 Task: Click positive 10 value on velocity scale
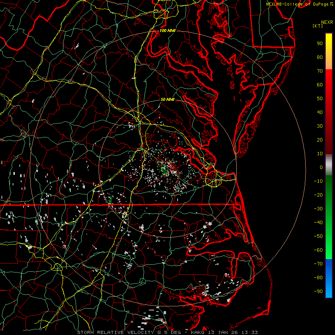(320, 154)
